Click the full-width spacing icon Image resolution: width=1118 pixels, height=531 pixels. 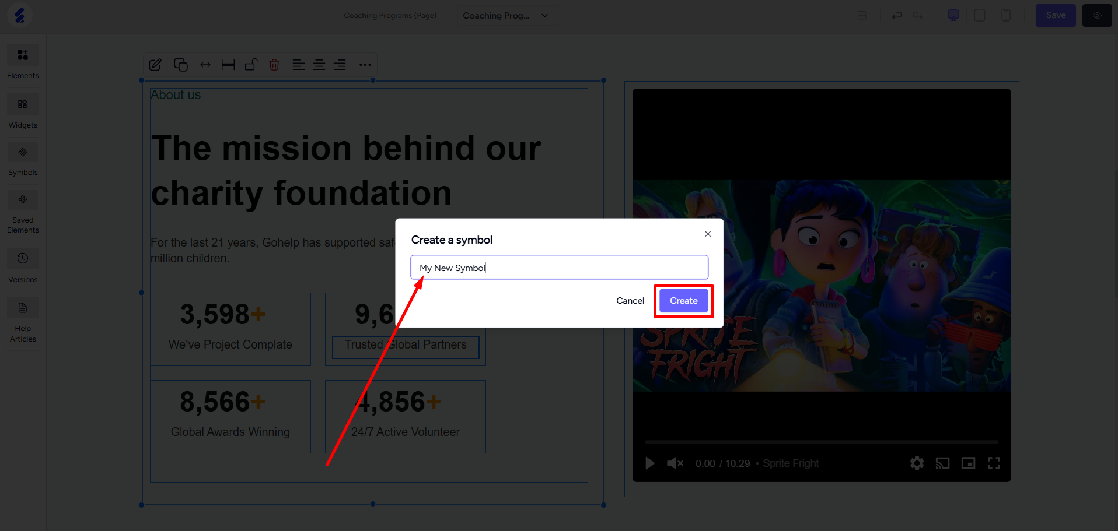(x=228, y=65)
